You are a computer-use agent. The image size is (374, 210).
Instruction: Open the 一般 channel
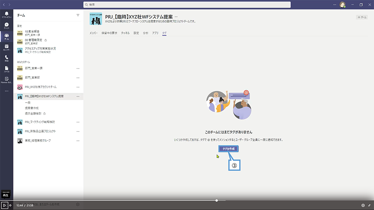point(28,103)
